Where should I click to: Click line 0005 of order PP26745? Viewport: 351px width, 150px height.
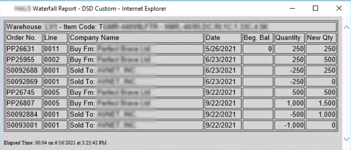pos(55,92)
